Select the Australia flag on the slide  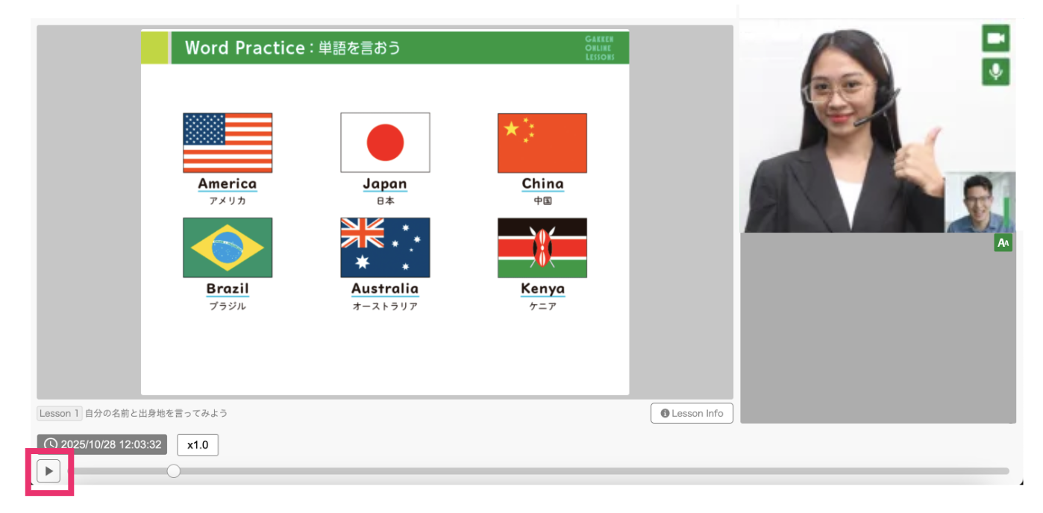point(385,248)
